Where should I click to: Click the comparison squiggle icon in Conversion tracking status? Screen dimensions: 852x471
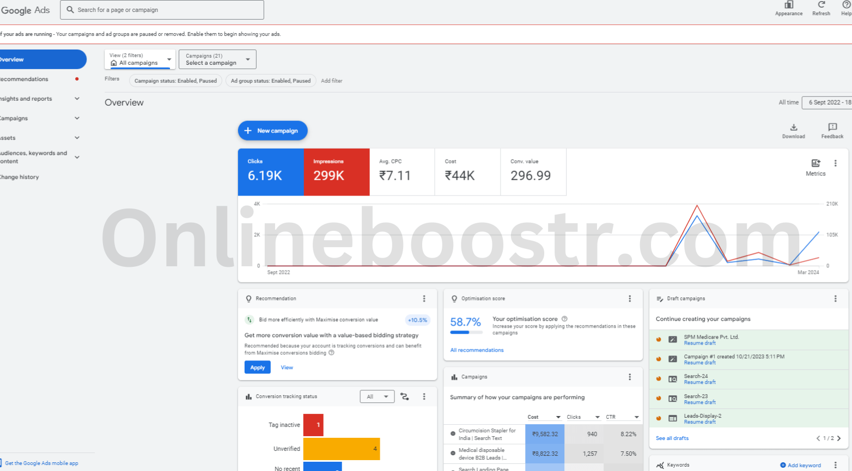pyautogui.click(x=404, y=396)
